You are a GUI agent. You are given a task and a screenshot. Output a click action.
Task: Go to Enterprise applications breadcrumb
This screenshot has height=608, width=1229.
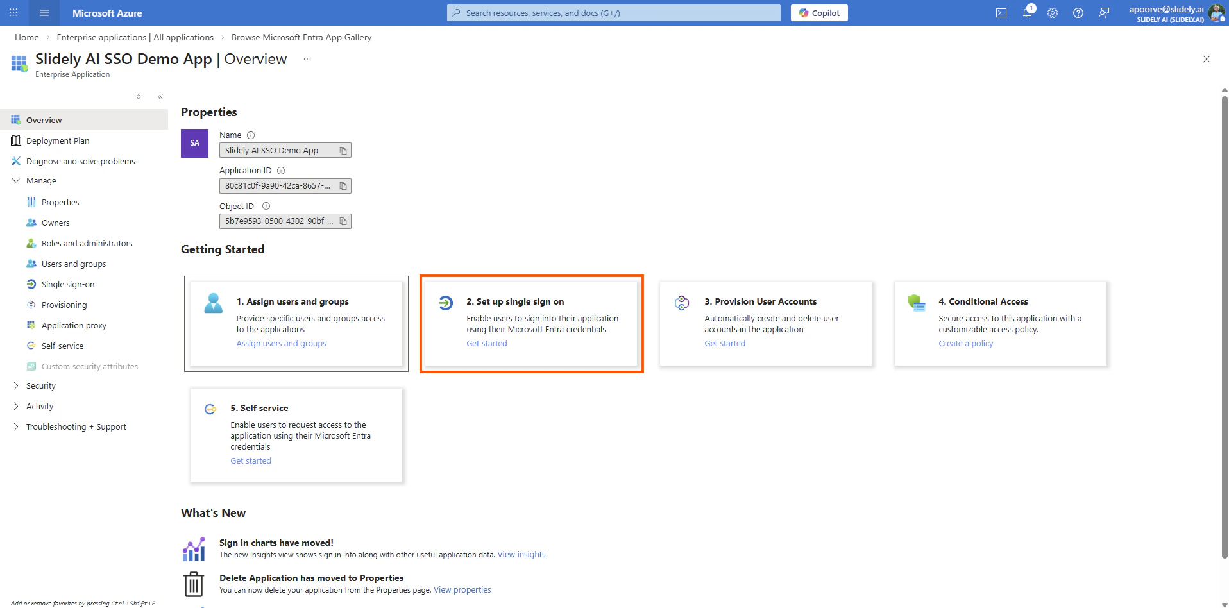tap(135, 37)
